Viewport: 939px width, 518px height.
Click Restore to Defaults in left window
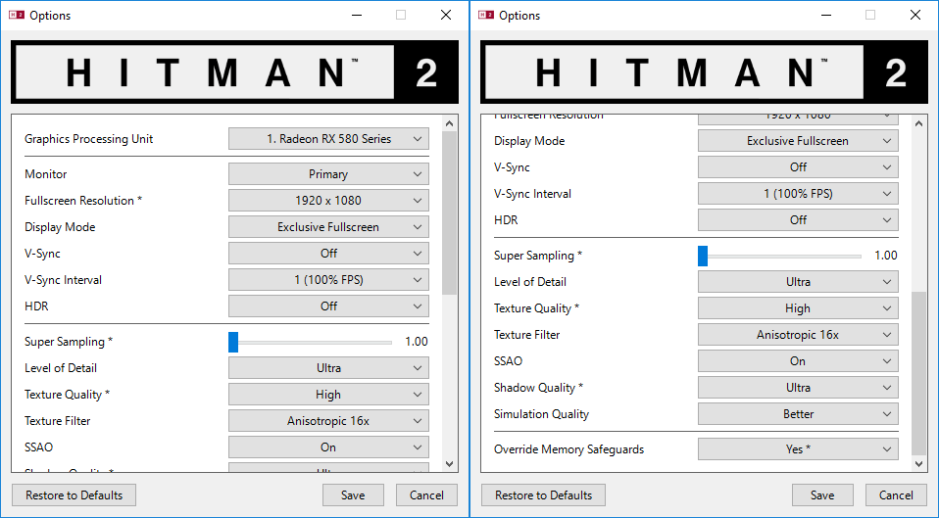point(74,495)
